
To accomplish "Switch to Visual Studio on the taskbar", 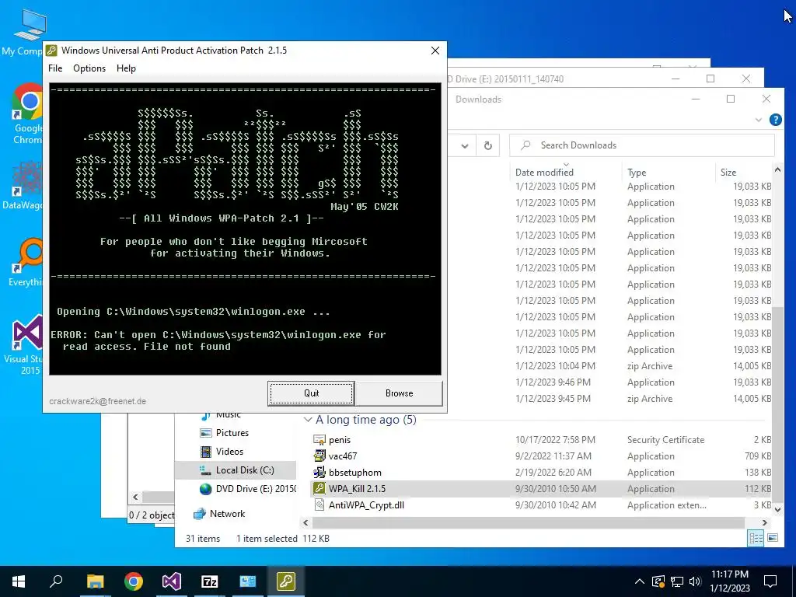I will pyautogui.click(x=172, y=581).
